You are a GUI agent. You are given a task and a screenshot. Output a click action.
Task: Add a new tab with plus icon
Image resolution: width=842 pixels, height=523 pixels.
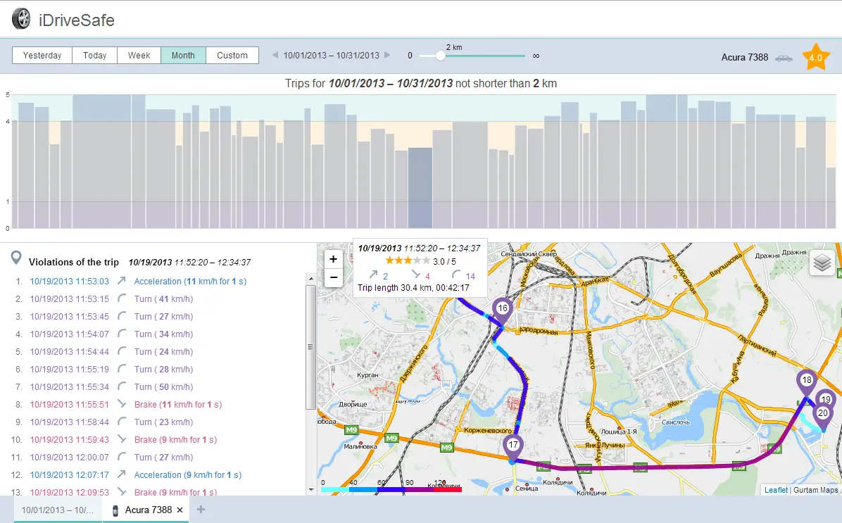click(201, 510)
